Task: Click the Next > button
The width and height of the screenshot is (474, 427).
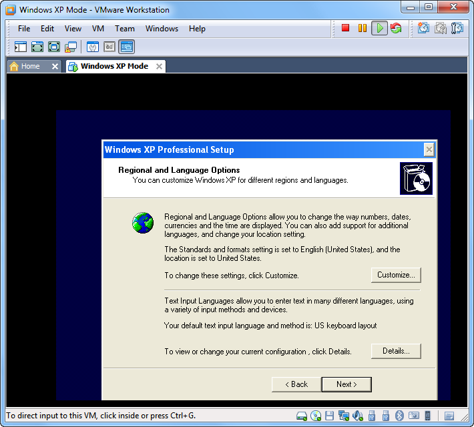Action: [346, 384]
